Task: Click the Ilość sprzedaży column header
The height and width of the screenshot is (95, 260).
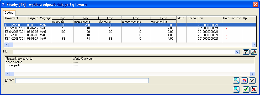Action: tap(62, 20)
